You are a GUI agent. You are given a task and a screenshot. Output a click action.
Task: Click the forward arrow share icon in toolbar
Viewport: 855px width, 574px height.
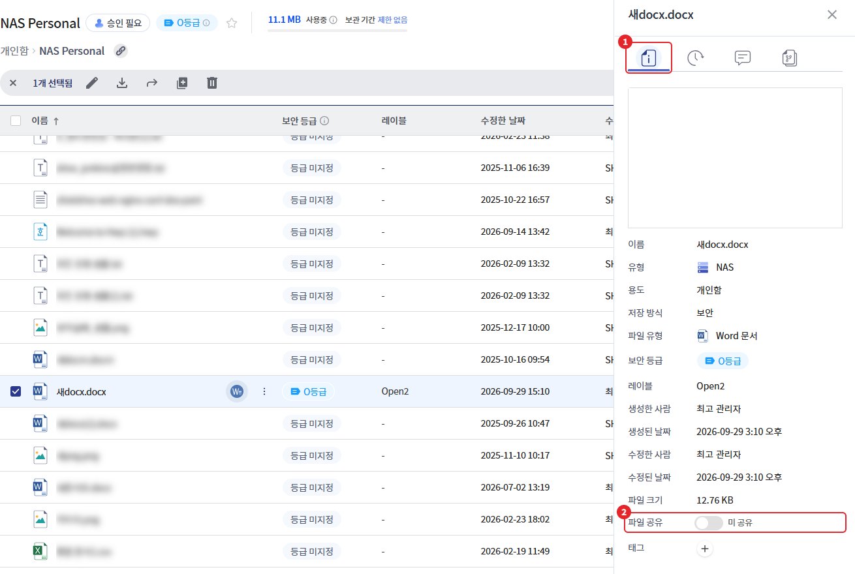coord(152,83)
